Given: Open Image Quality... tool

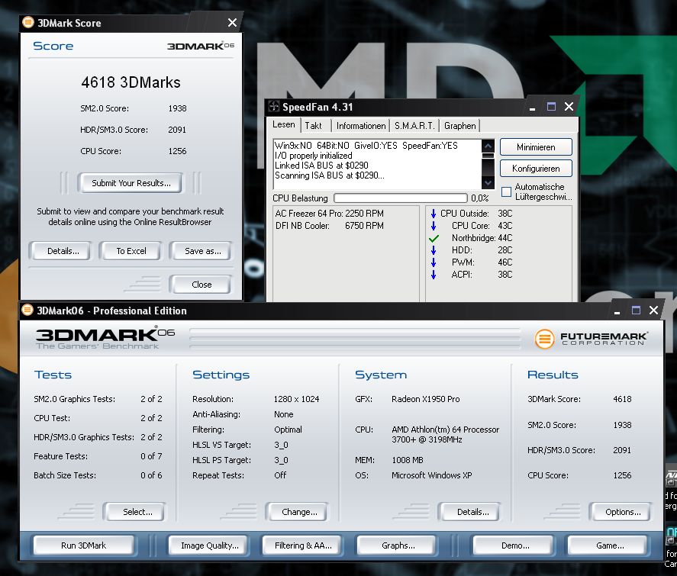Looking at the screenshot, I should tap(209, 545).
